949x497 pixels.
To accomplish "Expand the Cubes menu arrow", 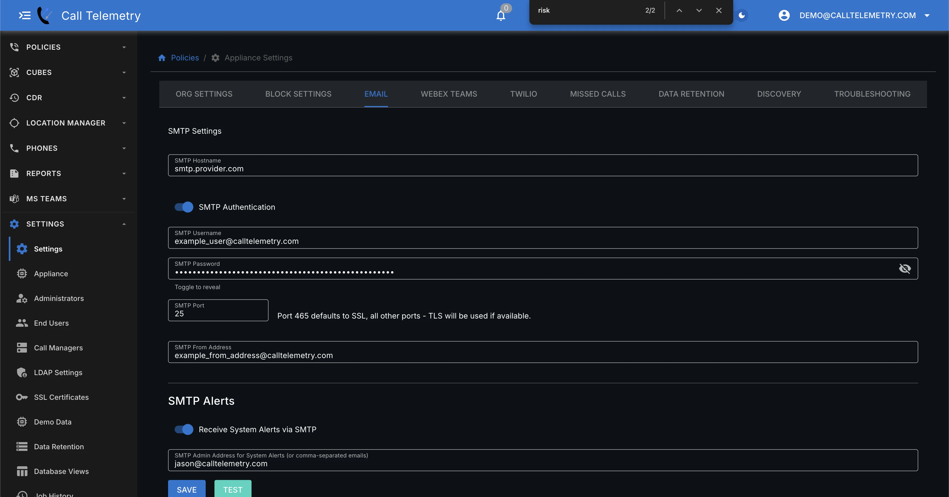I will tap(124, 72).
